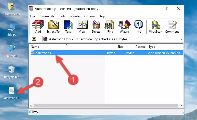Launch the Wizard tool
Image resolution: width=197 pixels, height=120 pixels.
pyautogui.click(x=125, y=27)
